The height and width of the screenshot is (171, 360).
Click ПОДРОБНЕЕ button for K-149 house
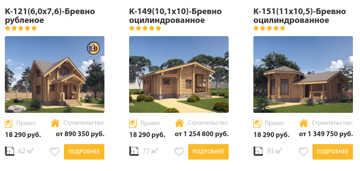click(208, 152)
